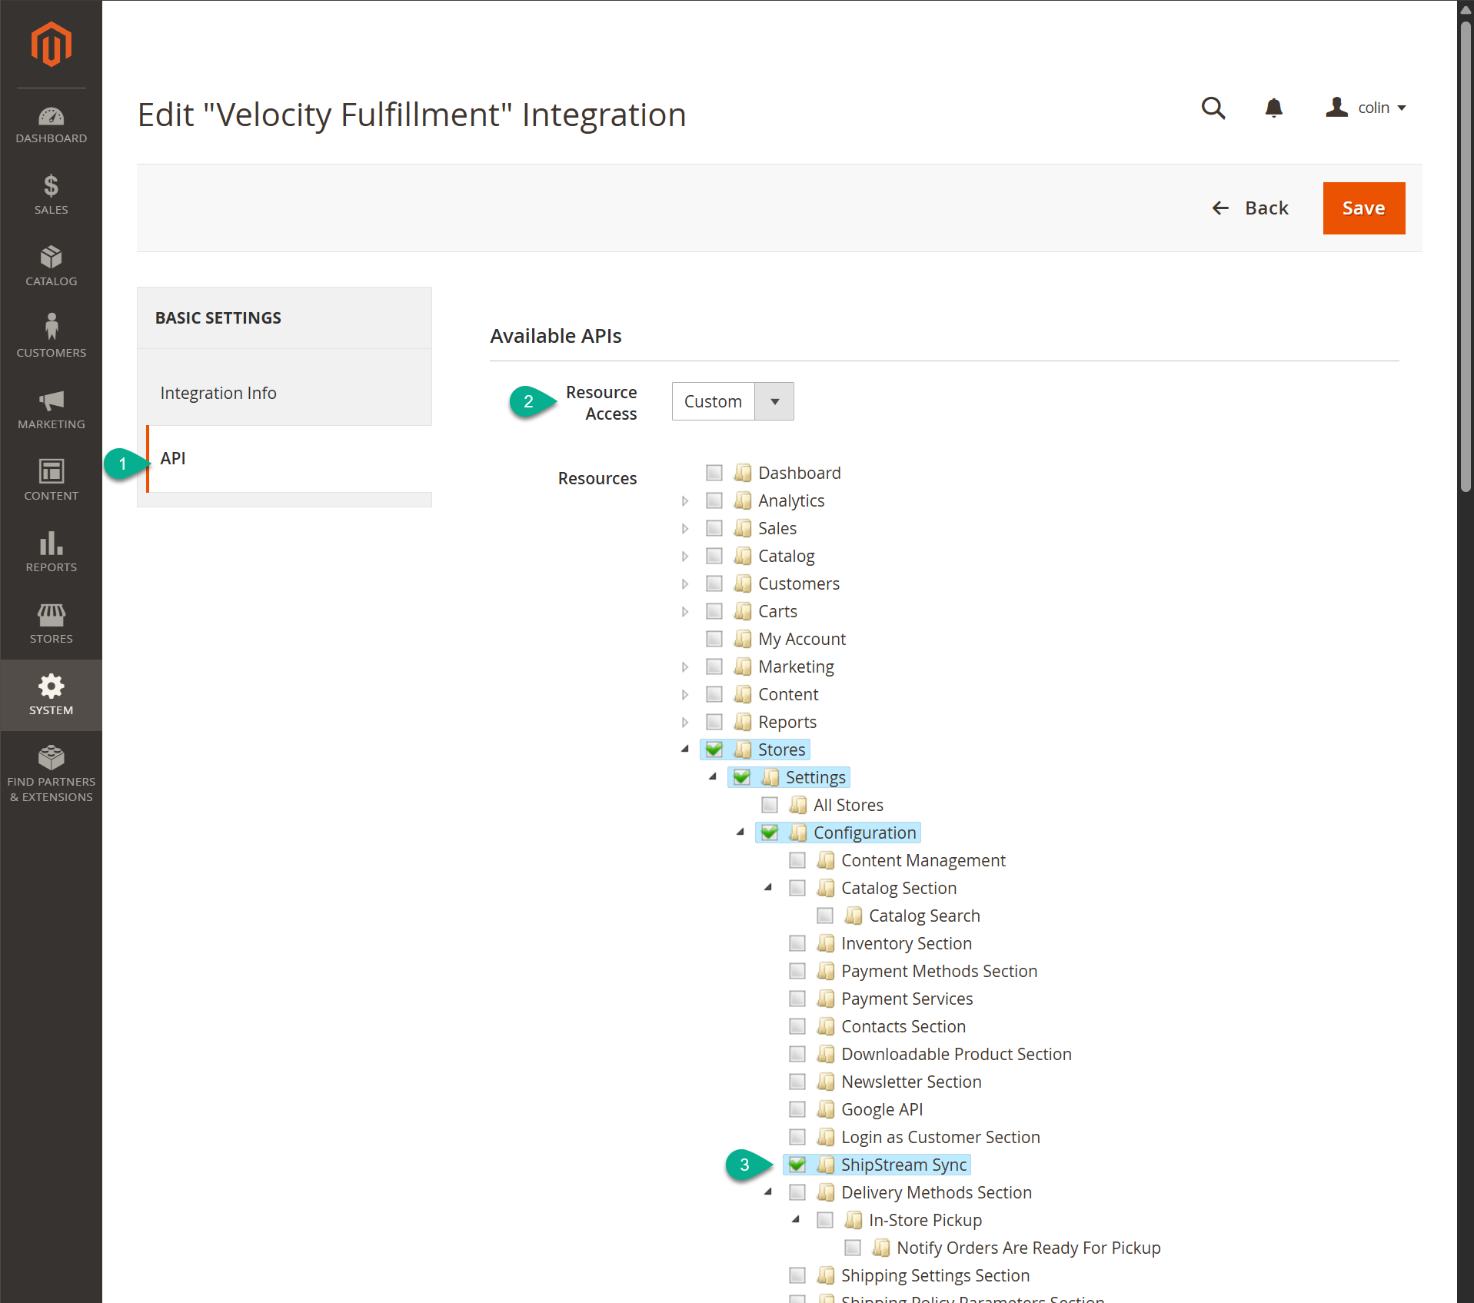Open the colin account menu
Viewport: 1474px width, 1303px height.
click(x=1366, y=108)
